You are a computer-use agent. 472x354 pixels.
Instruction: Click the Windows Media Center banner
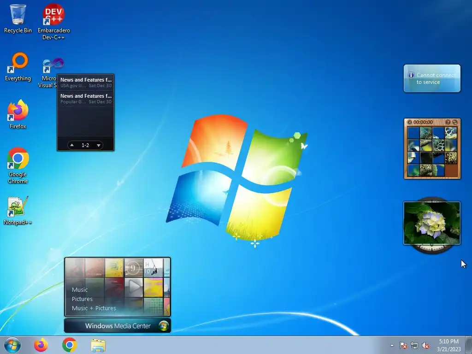tap(118, 326)
